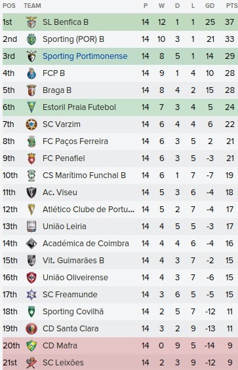Click the Sporting (POR) B club badge
The height and width of the screenshot is (370, 238).
[x=31, y=39]
